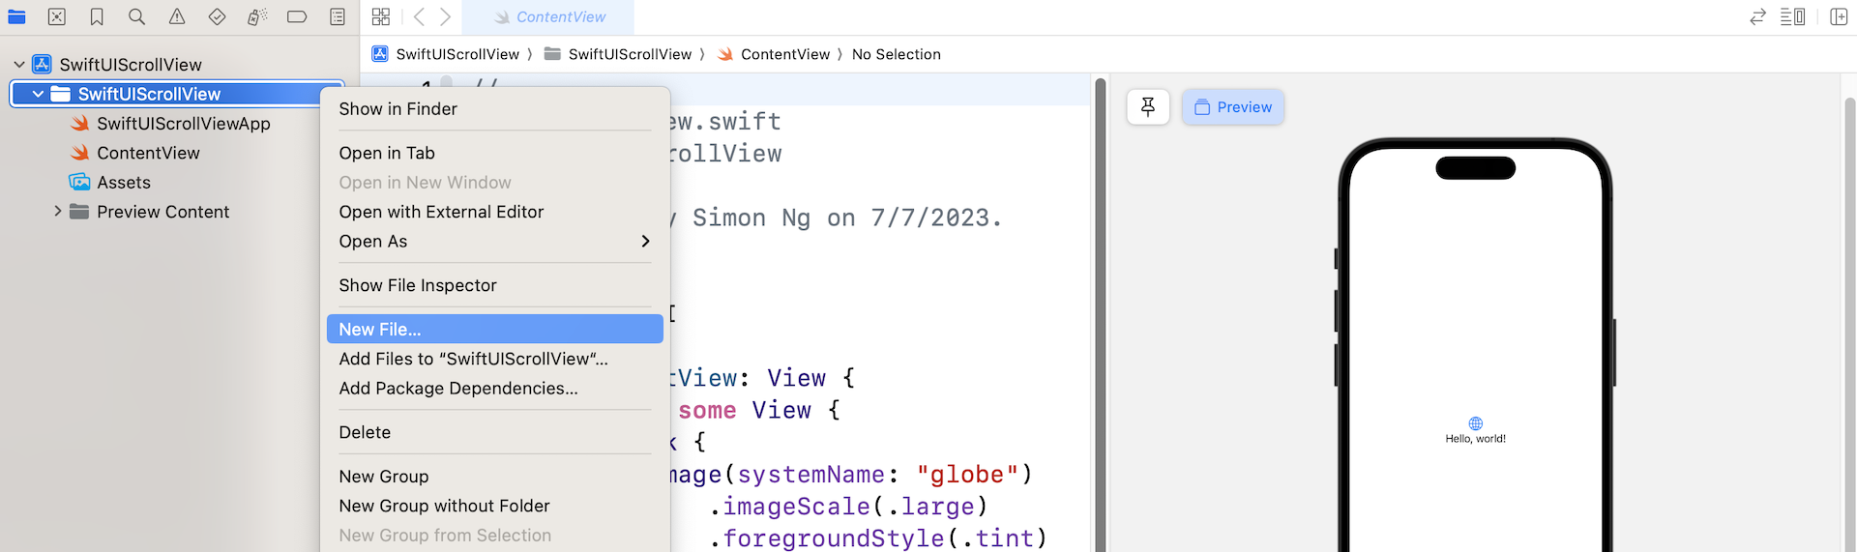
Task: Select Assets catalog in navigator
Action: [110, 182]
